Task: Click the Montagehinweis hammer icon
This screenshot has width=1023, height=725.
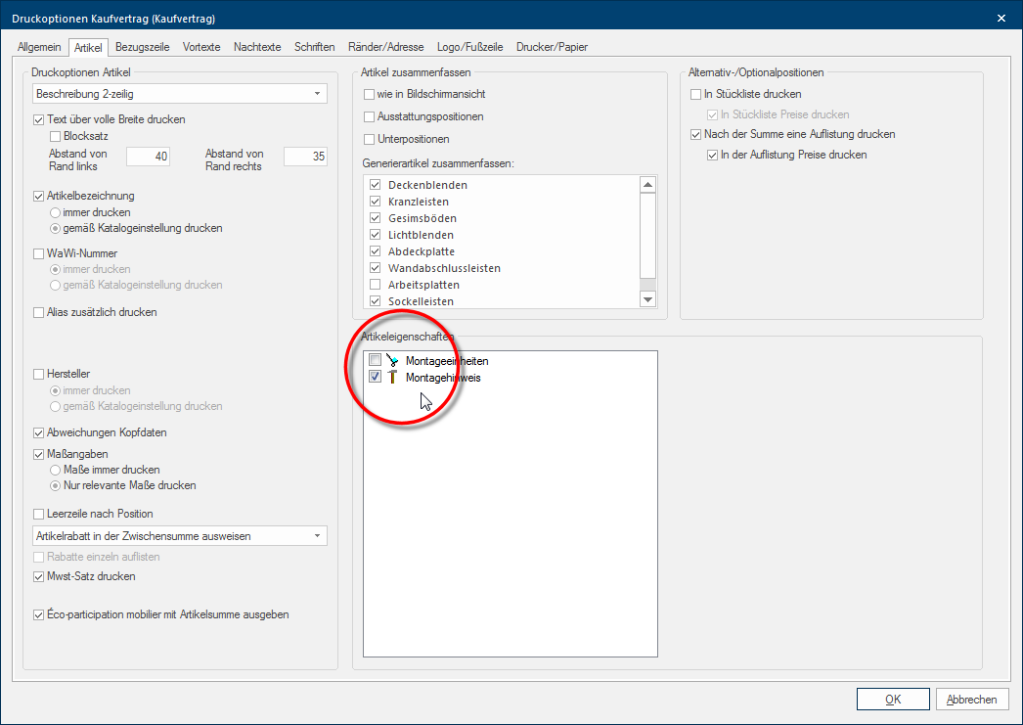Action: [393, 378]
